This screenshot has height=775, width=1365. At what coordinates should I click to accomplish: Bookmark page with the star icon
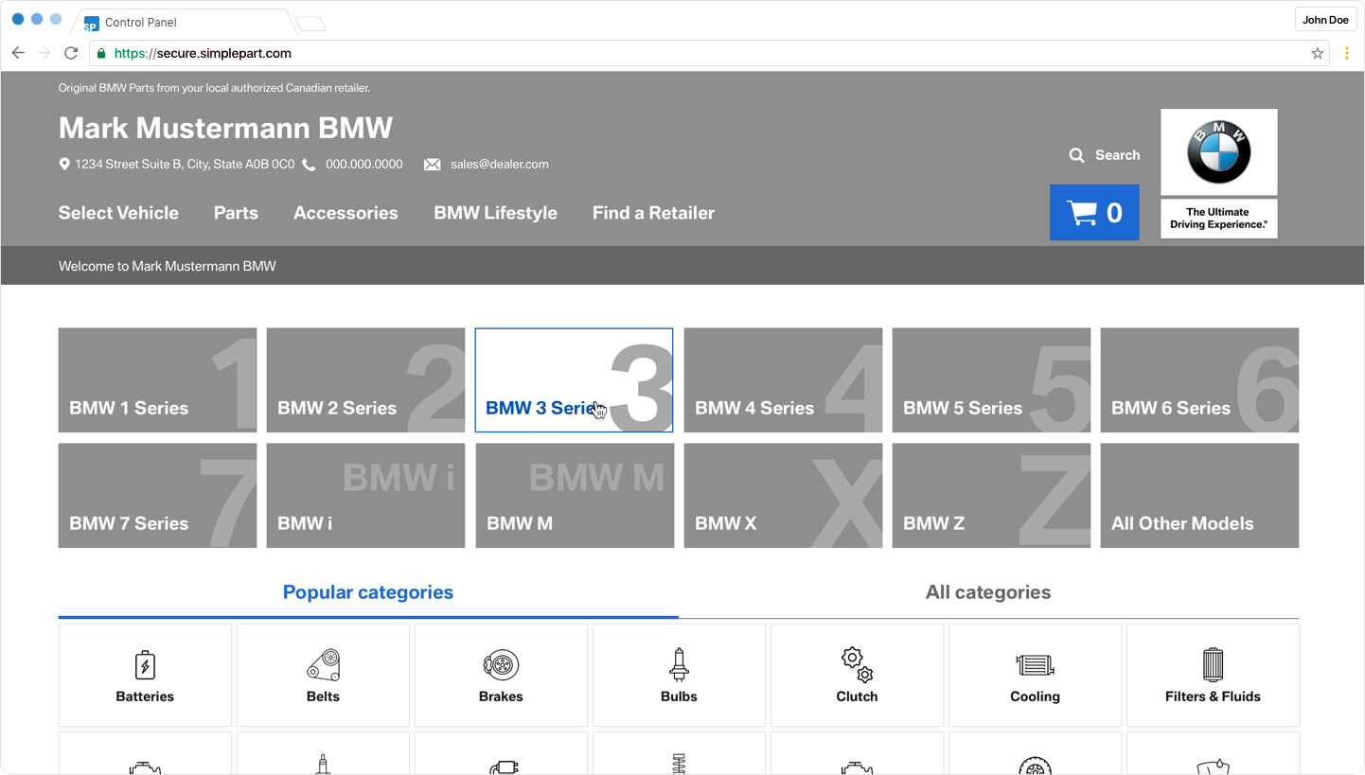click(1317, 53)
